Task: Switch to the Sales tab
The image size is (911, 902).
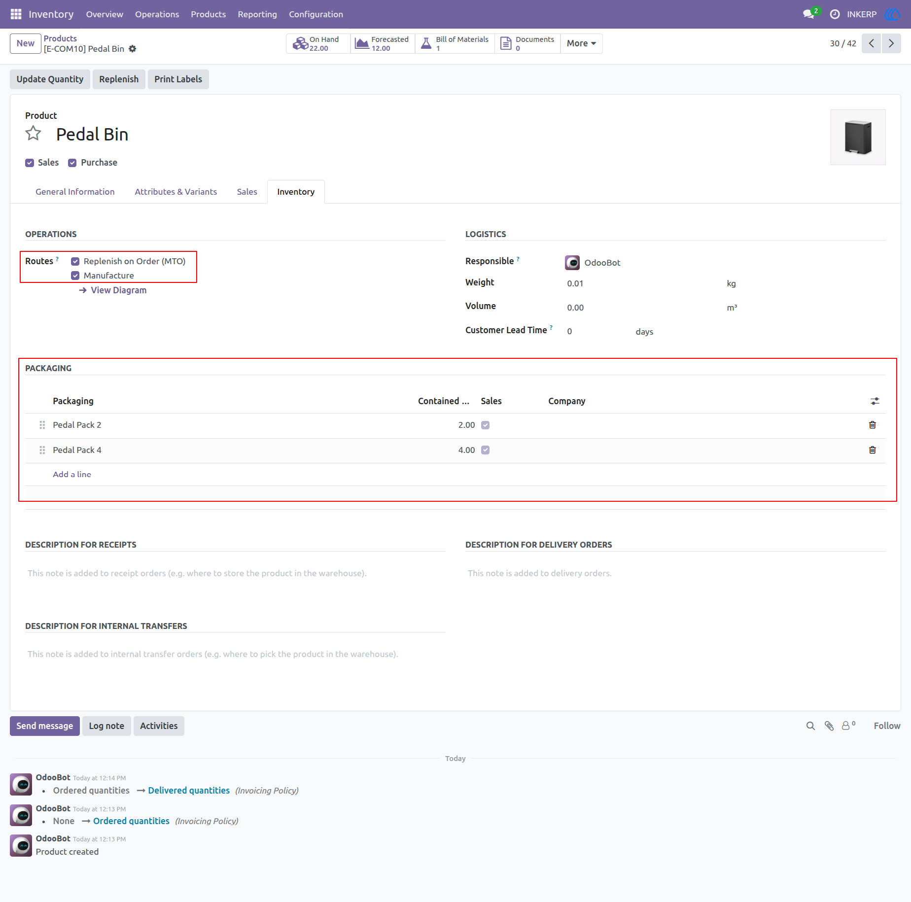Action: pos(247,192)
